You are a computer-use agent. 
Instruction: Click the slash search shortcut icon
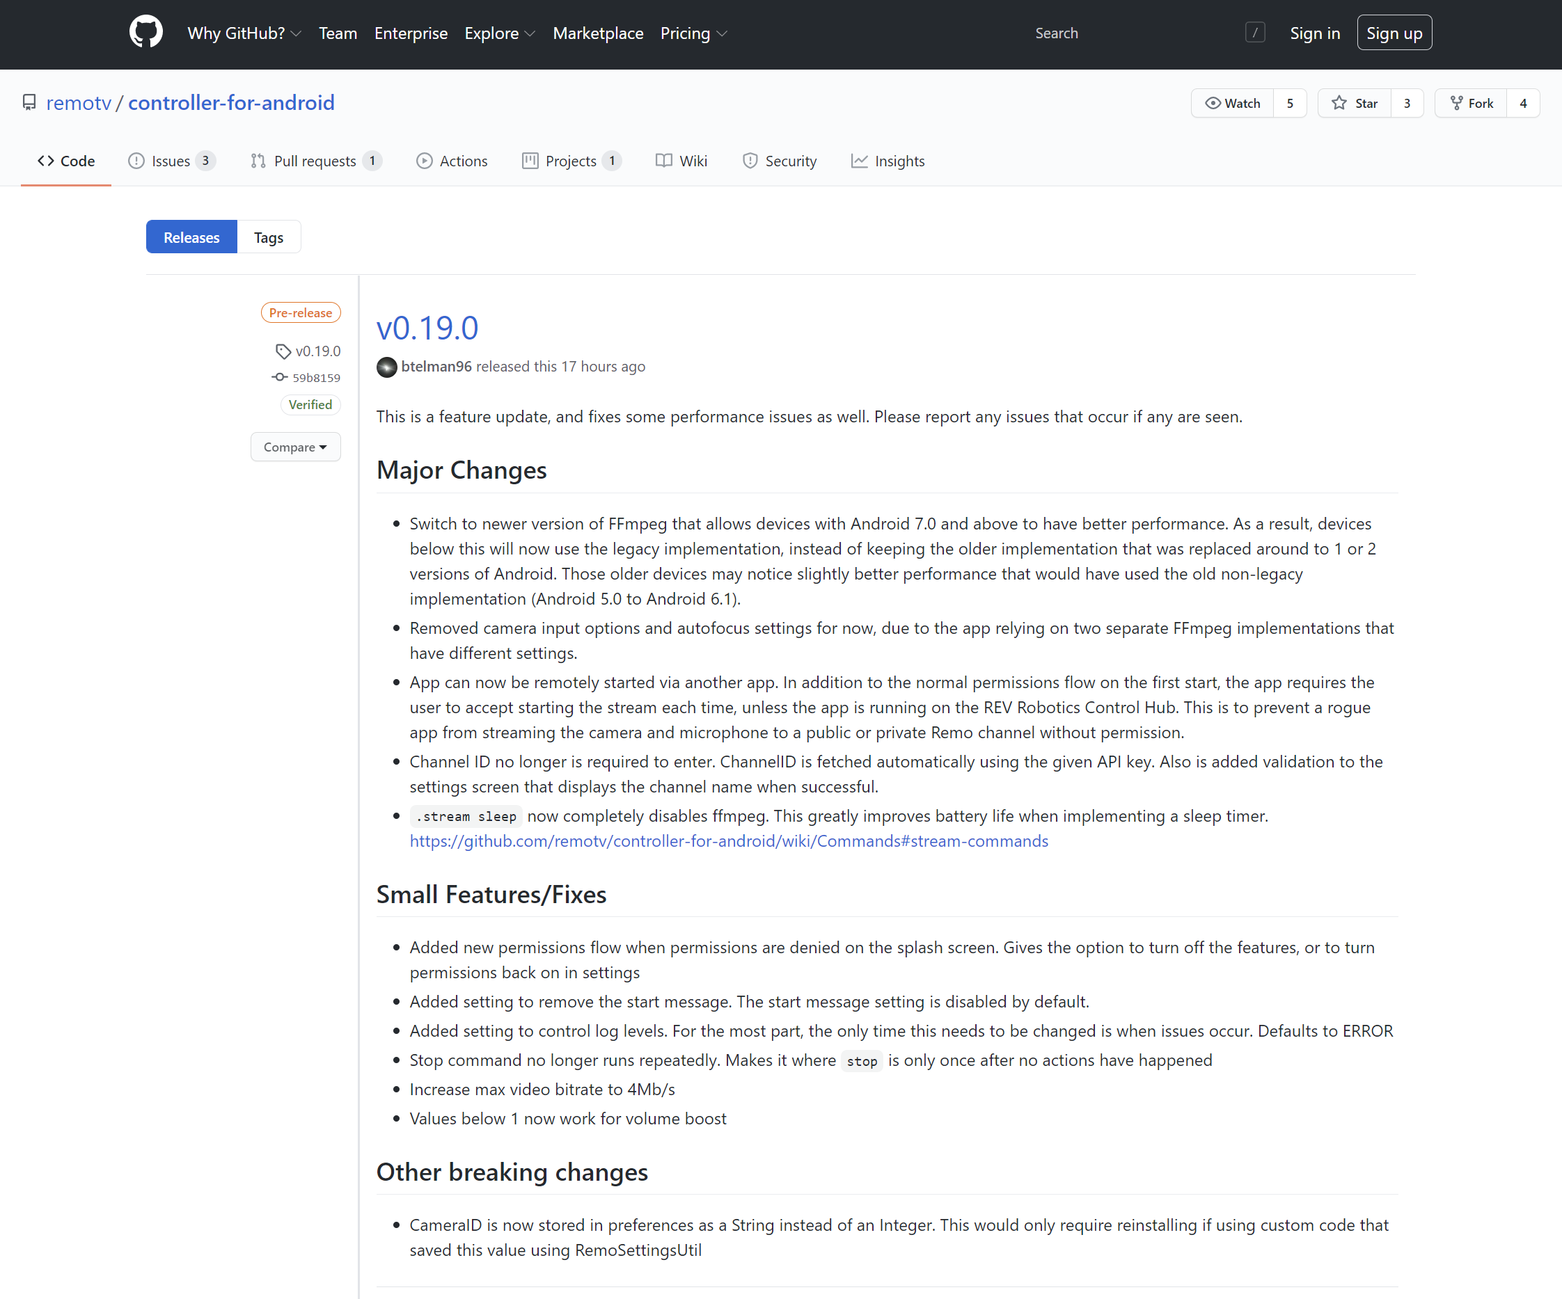coord(1255,33)
